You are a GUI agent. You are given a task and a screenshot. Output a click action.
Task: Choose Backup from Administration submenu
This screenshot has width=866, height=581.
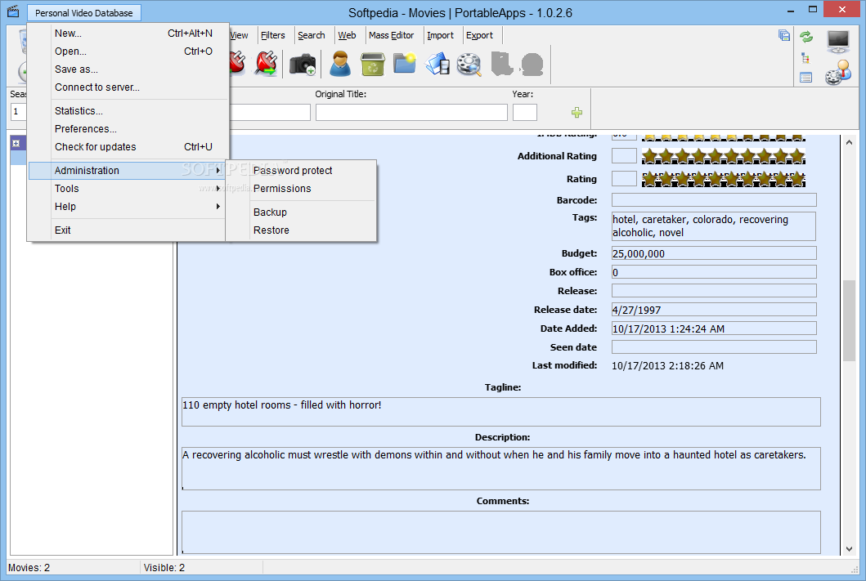[302, 212]
